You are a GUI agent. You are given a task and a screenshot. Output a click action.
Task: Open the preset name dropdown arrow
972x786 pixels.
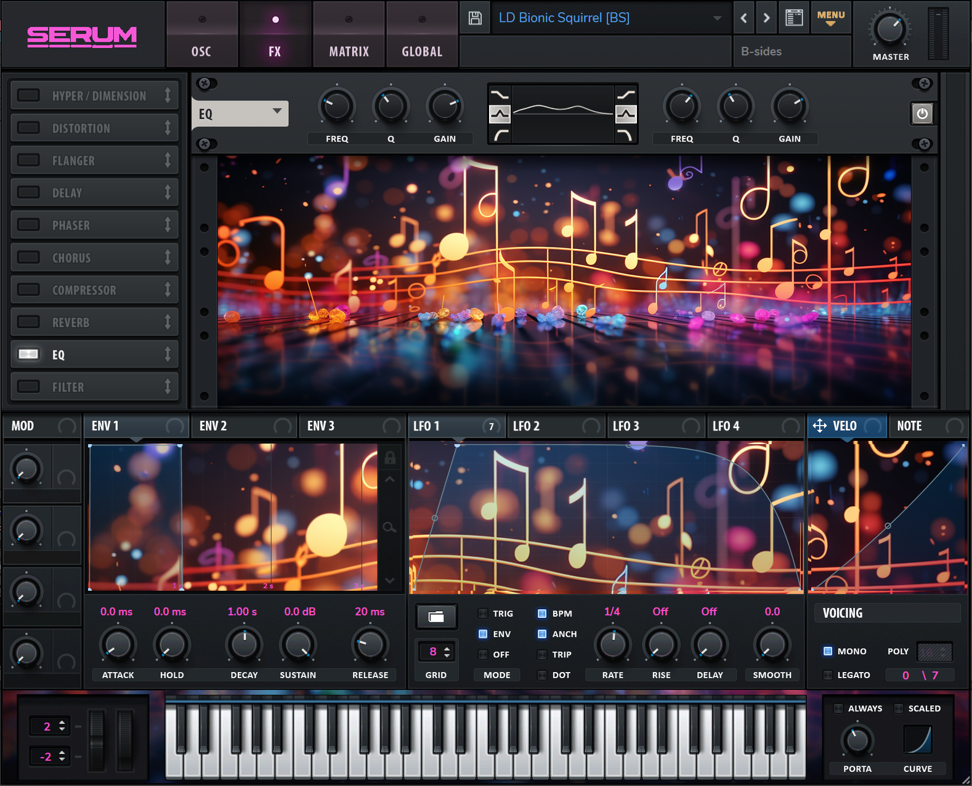point(717,18)
